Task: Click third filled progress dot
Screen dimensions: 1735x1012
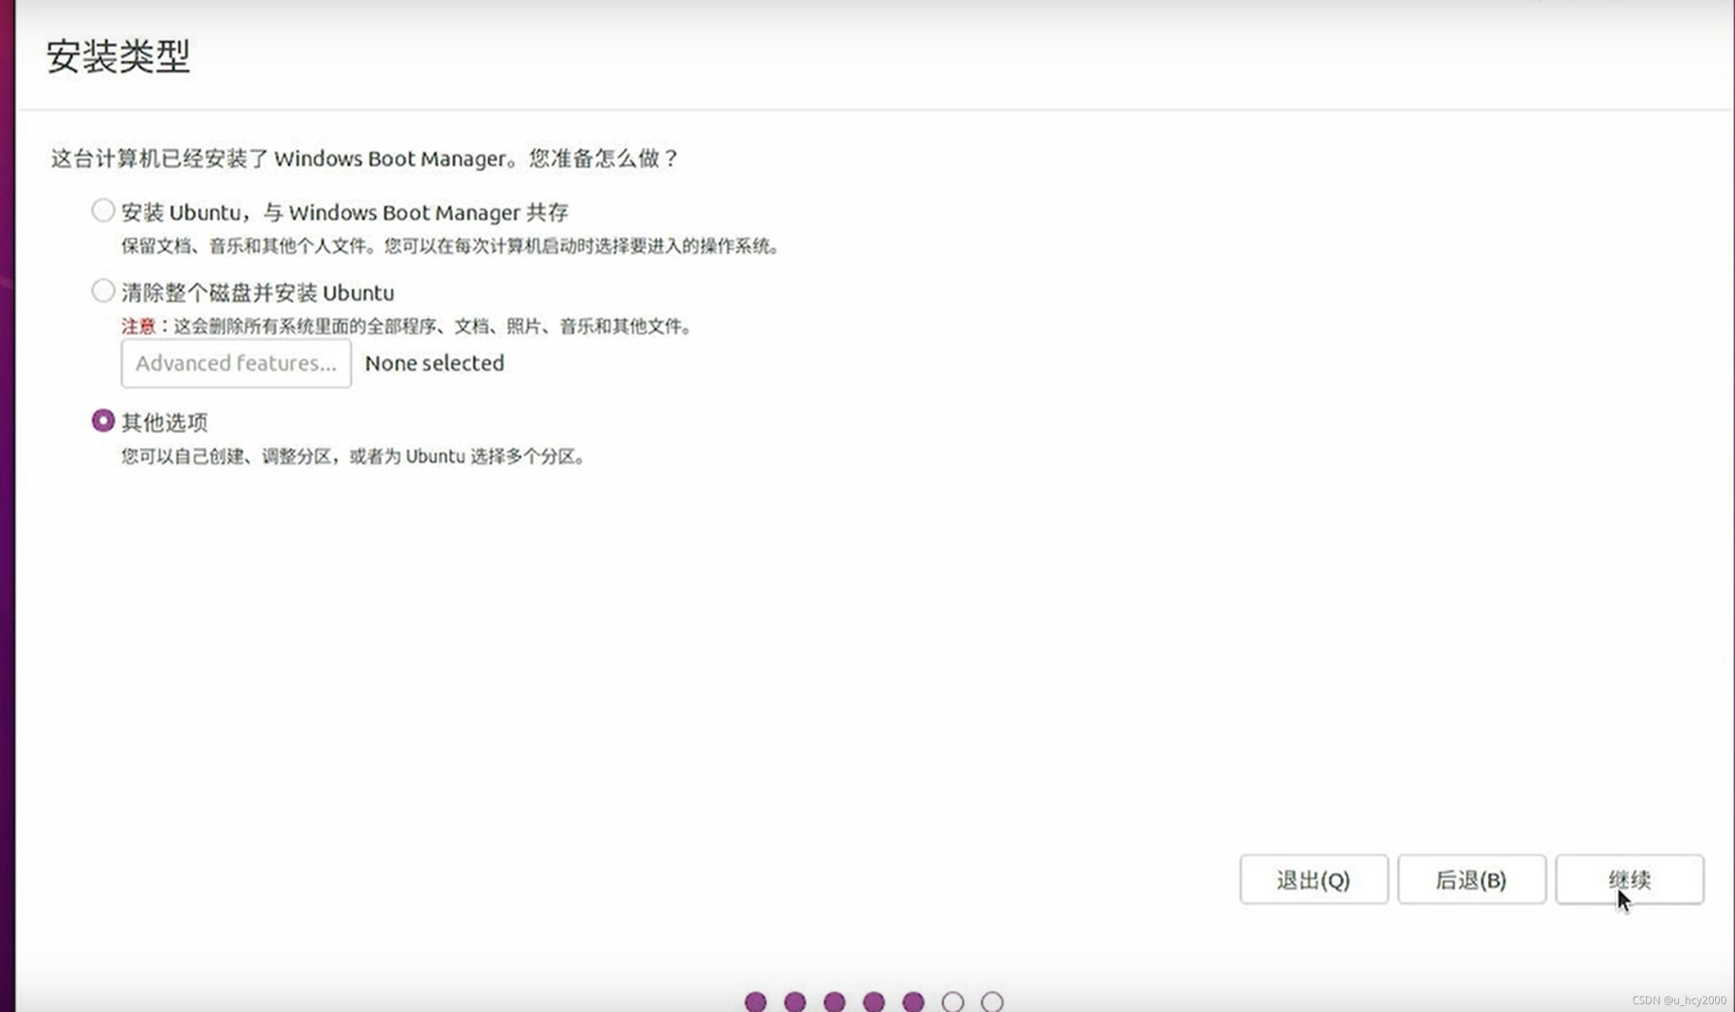Action: (834, 1002)
